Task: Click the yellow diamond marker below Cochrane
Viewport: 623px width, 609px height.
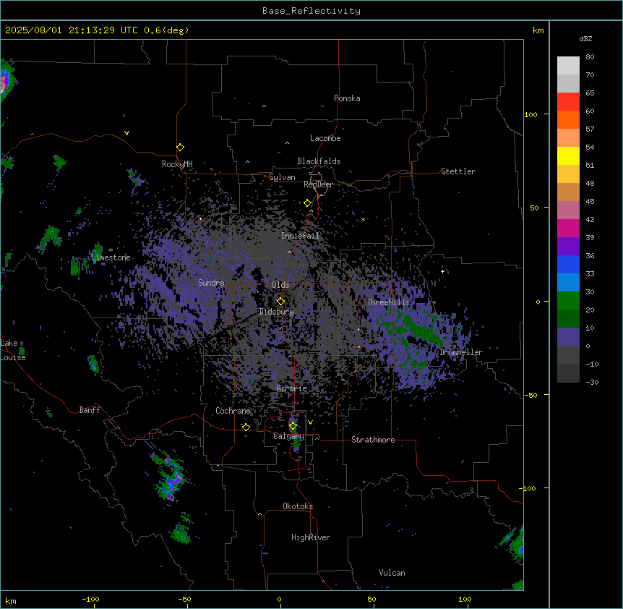Action: (246, 427)
